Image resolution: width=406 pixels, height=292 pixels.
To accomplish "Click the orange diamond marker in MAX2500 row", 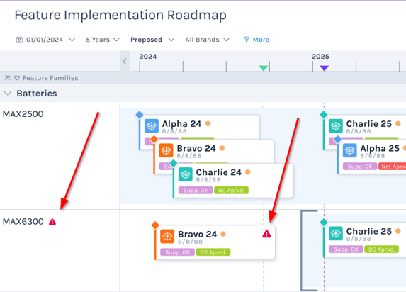I will (x=154, y=140).
